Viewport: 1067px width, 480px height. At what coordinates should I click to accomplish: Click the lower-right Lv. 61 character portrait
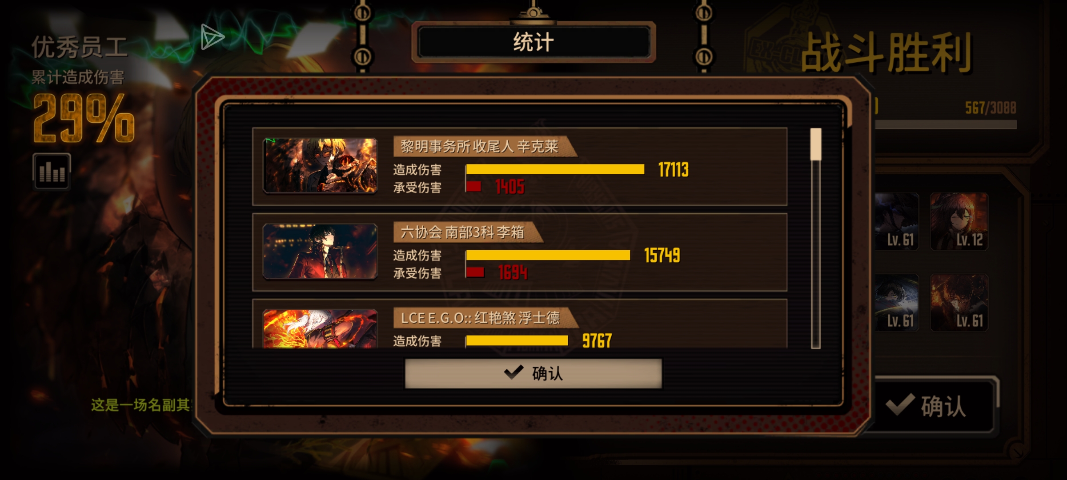point(959,302)
